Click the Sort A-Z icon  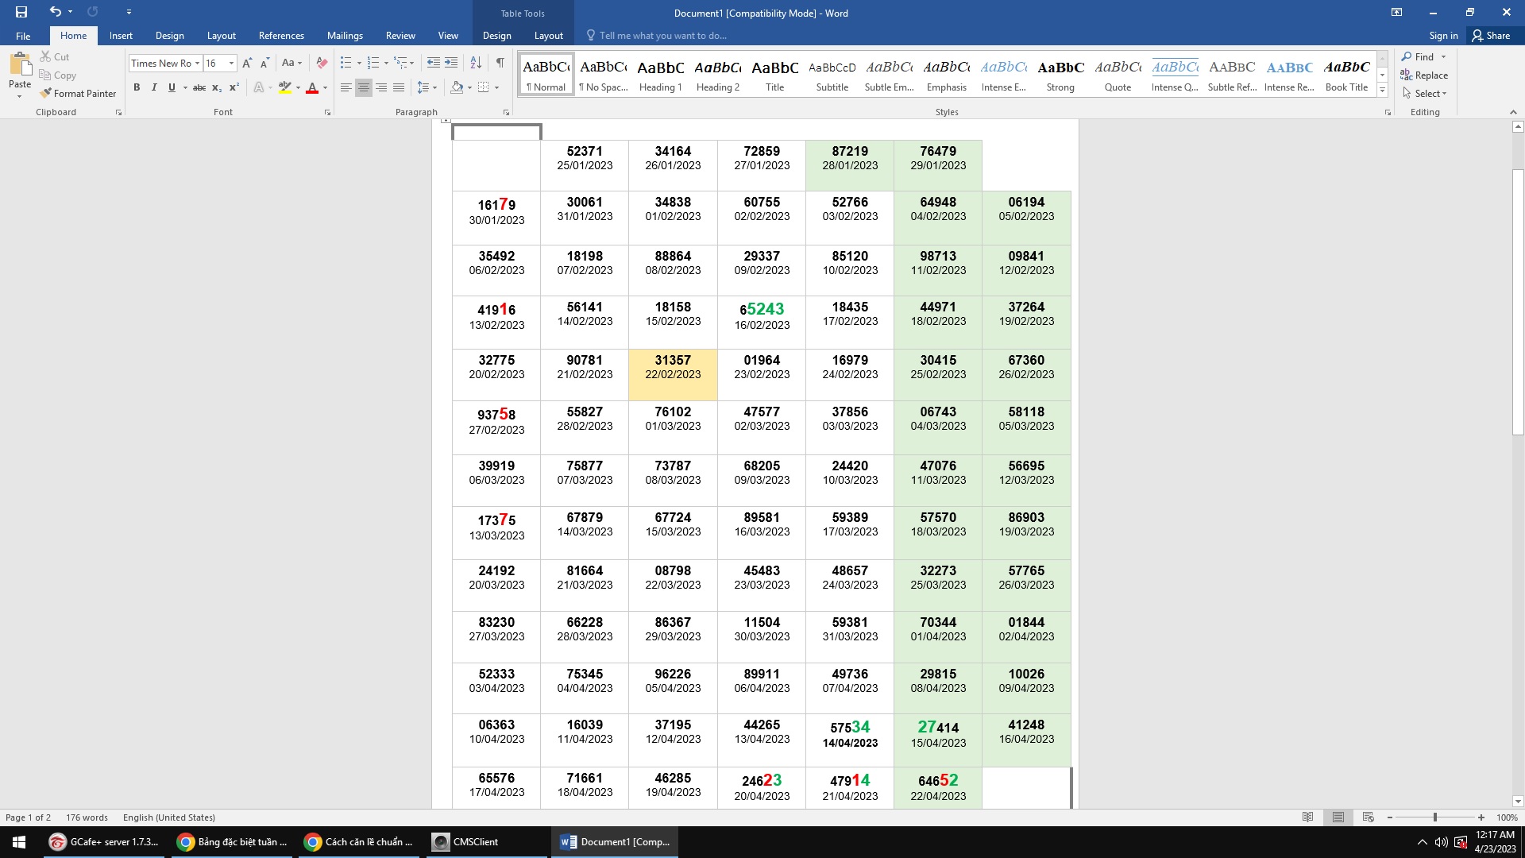pyautogui.click(x=476, y=63)
